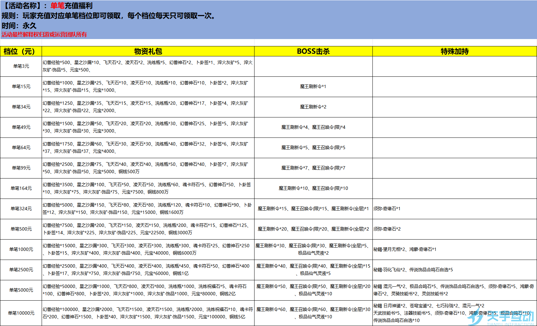This screenshot has width=537, height=326.
Task: Click the 单笔164元 tier cell
Action: pos(21,189)
